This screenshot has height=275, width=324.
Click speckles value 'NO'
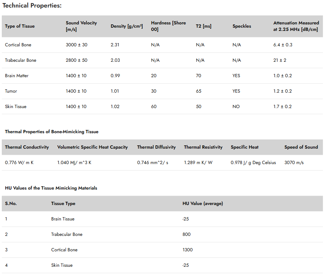point(236,107)
